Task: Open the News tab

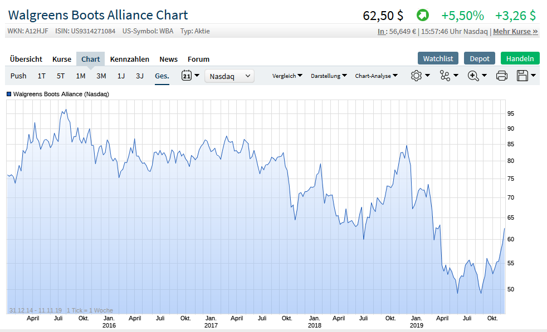Action: pos(168,59)
